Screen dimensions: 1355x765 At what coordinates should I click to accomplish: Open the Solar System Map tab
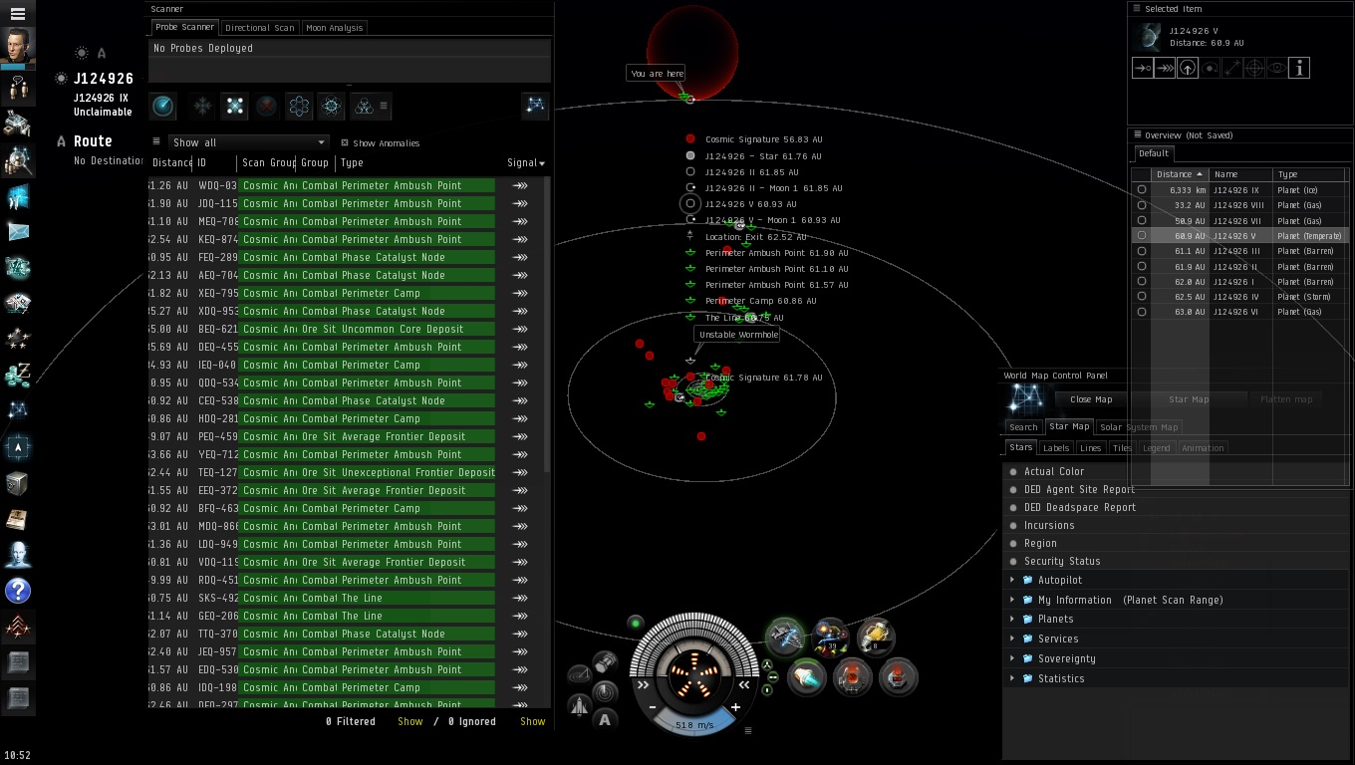pos(1139,427)
